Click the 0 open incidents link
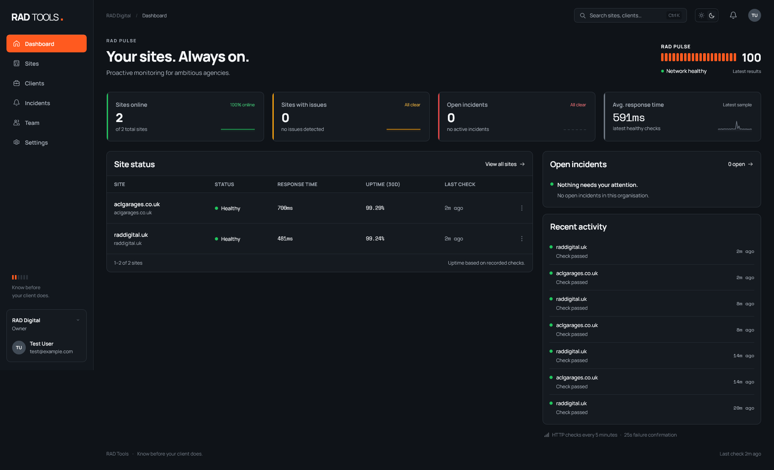Screen dimensions: 774x470 point(741,164)
